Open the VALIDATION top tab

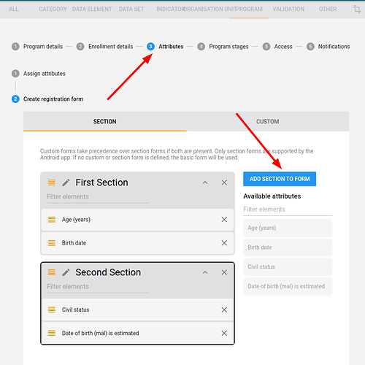click(288, 9)
